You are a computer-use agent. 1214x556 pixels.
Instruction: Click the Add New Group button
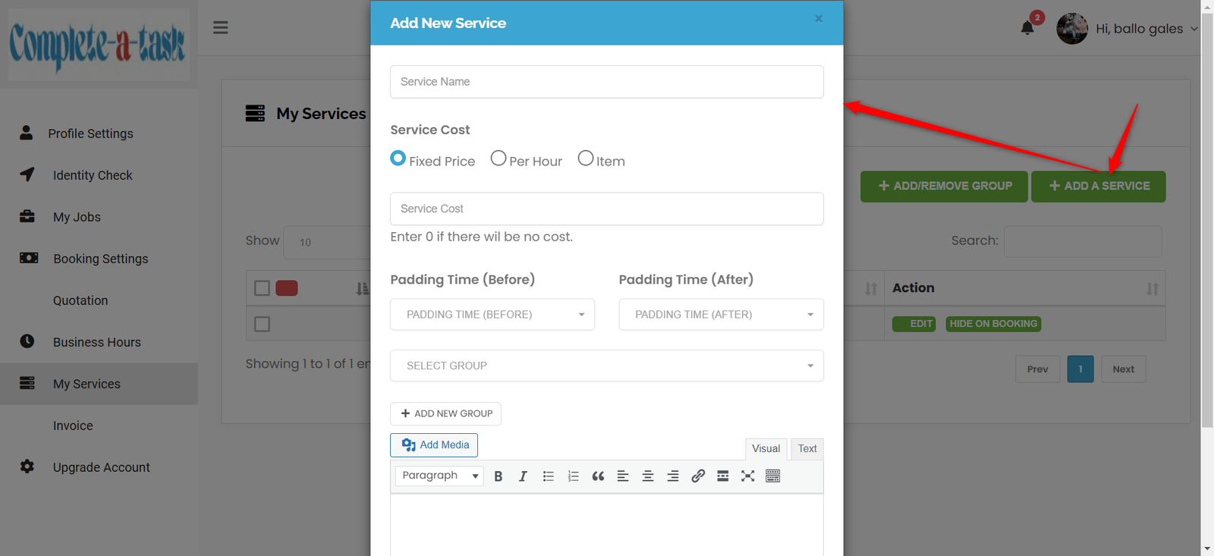(x=445, y=413)
